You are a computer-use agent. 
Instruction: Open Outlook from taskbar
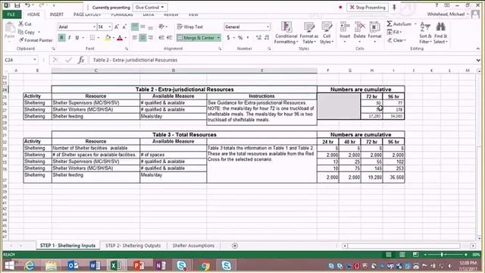pyautogui.click(x=73, y=265)
